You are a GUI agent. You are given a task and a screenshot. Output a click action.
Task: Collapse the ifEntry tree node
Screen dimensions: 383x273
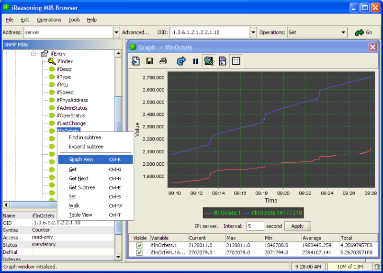[x=34, y=54]
